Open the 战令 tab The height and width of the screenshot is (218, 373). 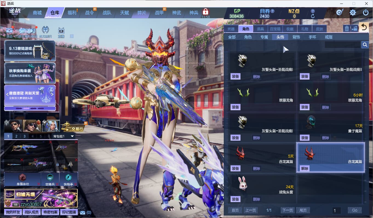coord(90,13)
